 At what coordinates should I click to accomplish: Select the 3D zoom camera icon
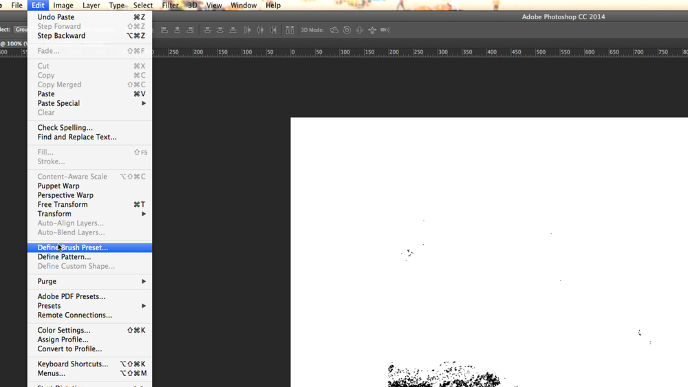pos(385,30)
